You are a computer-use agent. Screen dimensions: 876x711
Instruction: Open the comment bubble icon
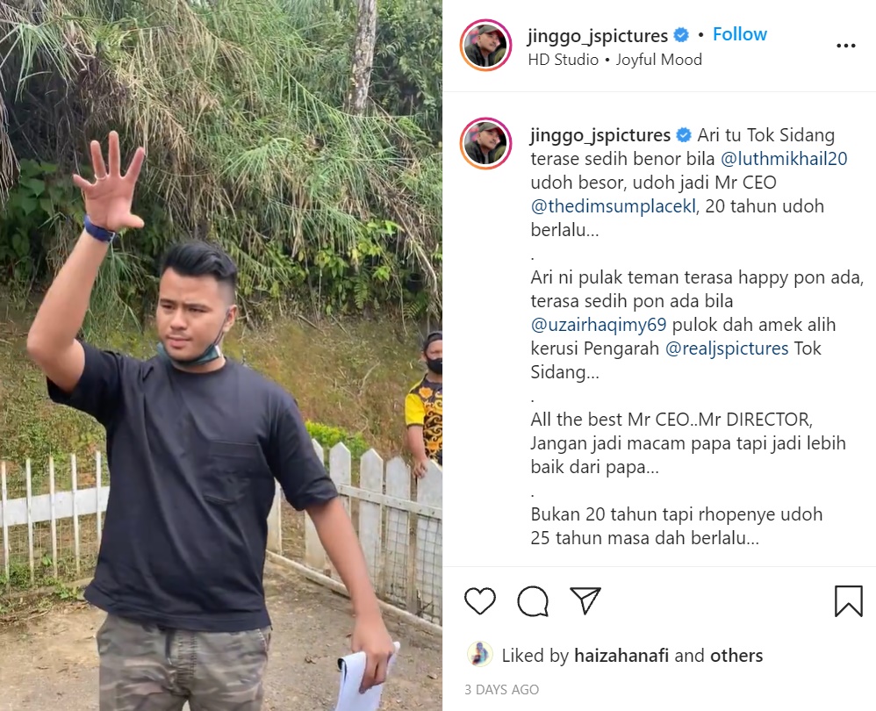(x=533, y=601)
